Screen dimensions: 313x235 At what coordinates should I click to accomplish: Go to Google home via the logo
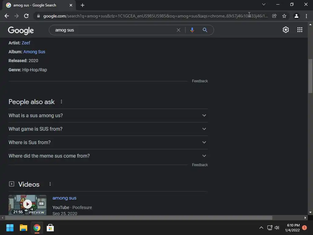21,30
